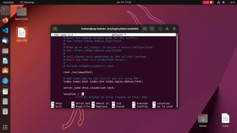Screen dimensions: 237x133
Task: Click the include snippets/snakeoil.conf comment
Action: [x=89, y=66]
